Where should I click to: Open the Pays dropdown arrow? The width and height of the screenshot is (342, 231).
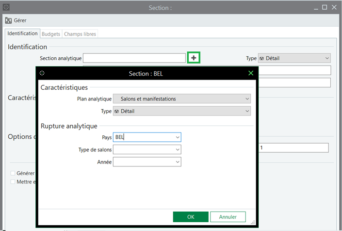178,137
